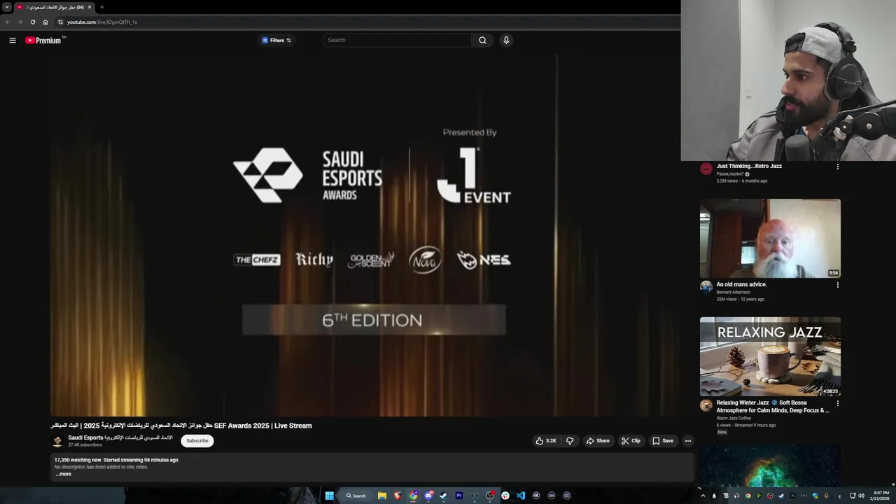Open more actions ellipsis under video
The image size is (896, 504).
(688, 441)
